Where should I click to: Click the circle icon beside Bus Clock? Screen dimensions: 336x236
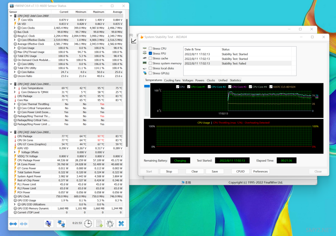[x=15, y=32]
